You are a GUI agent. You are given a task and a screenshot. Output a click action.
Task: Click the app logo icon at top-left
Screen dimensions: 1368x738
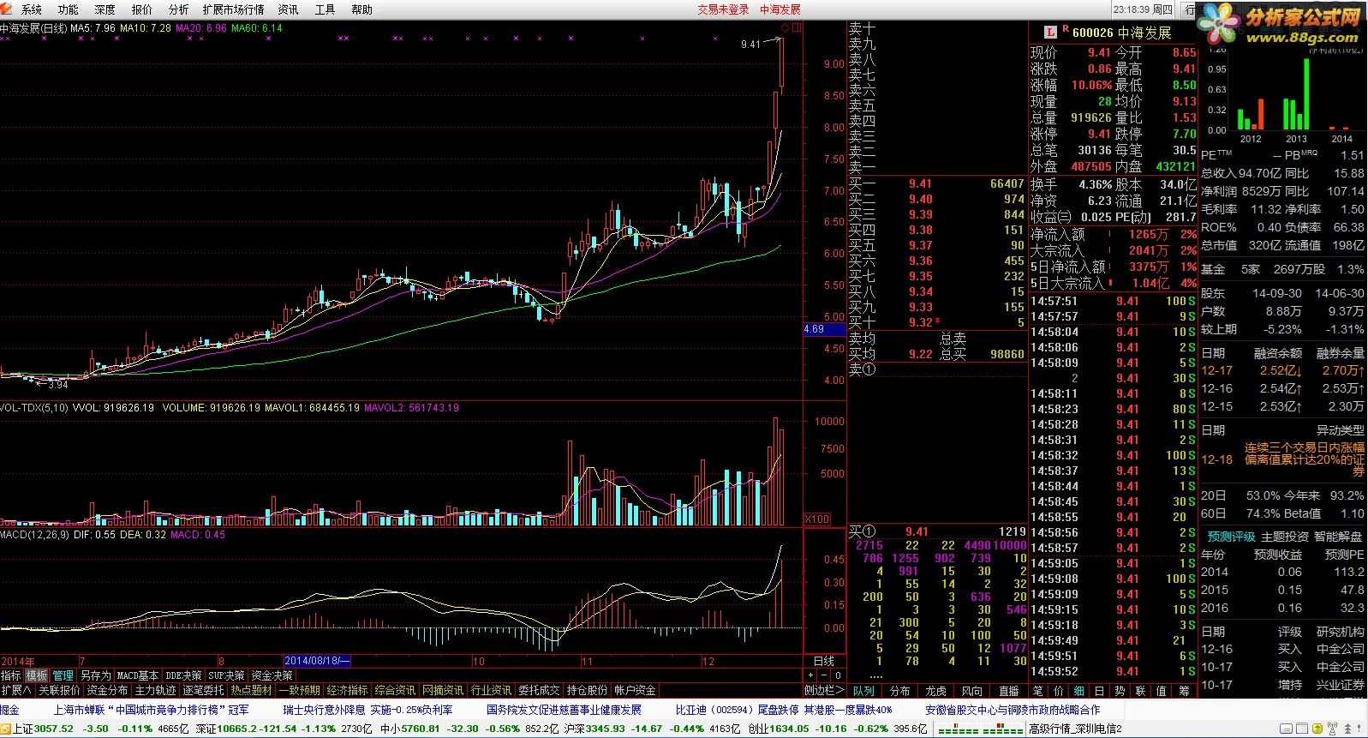6,9
